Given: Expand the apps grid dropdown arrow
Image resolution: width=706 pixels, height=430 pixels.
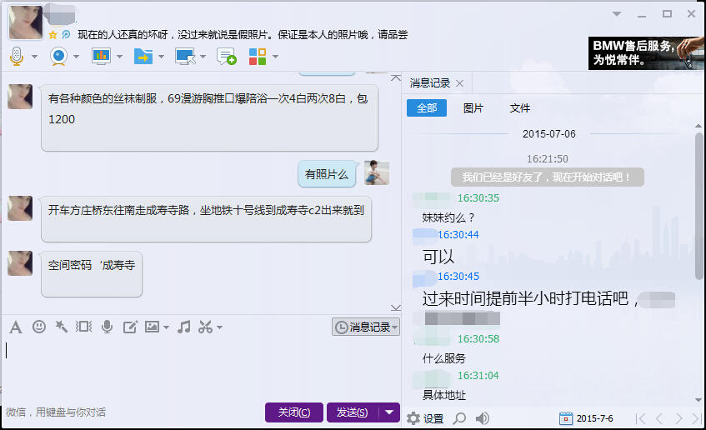Looking at the screenshot, I should click(275, 57).
